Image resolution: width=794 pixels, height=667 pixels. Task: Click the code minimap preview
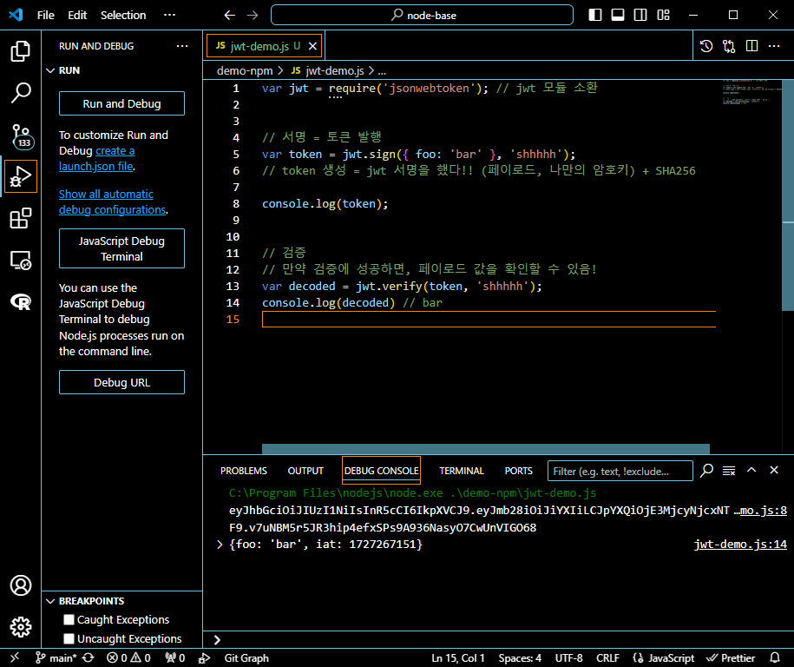(751, 92)
